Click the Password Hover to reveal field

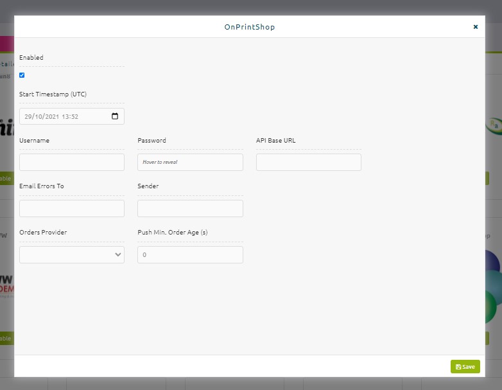click(x=190, y=162)
